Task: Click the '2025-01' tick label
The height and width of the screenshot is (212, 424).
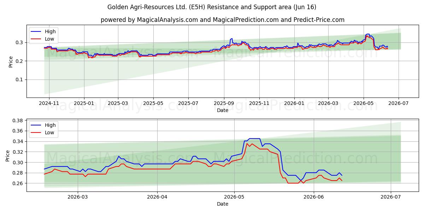Action: [84, 103]
